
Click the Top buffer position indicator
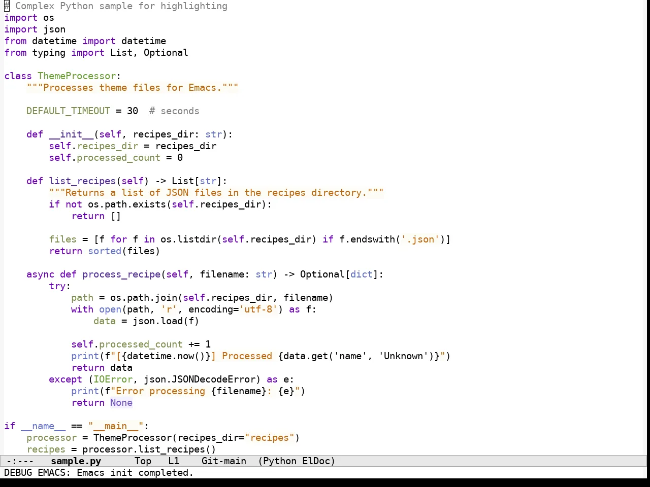tap(143, 461)
